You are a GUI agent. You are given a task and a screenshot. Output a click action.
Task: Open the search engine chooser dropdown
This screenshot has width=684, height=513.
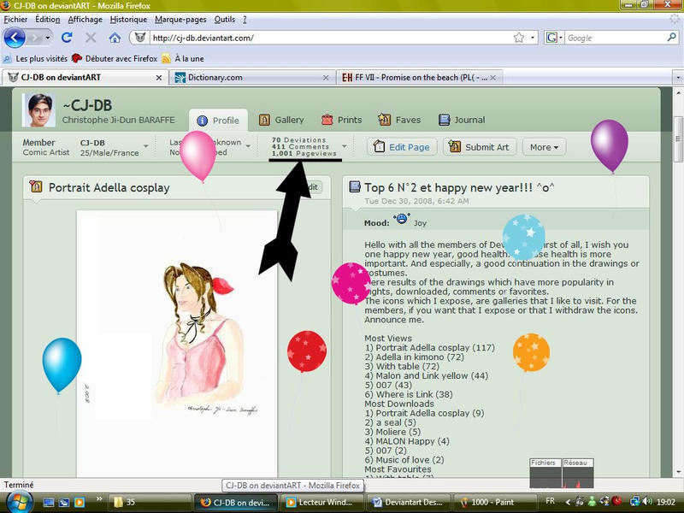pyautogui.click(x=561, y=38)
